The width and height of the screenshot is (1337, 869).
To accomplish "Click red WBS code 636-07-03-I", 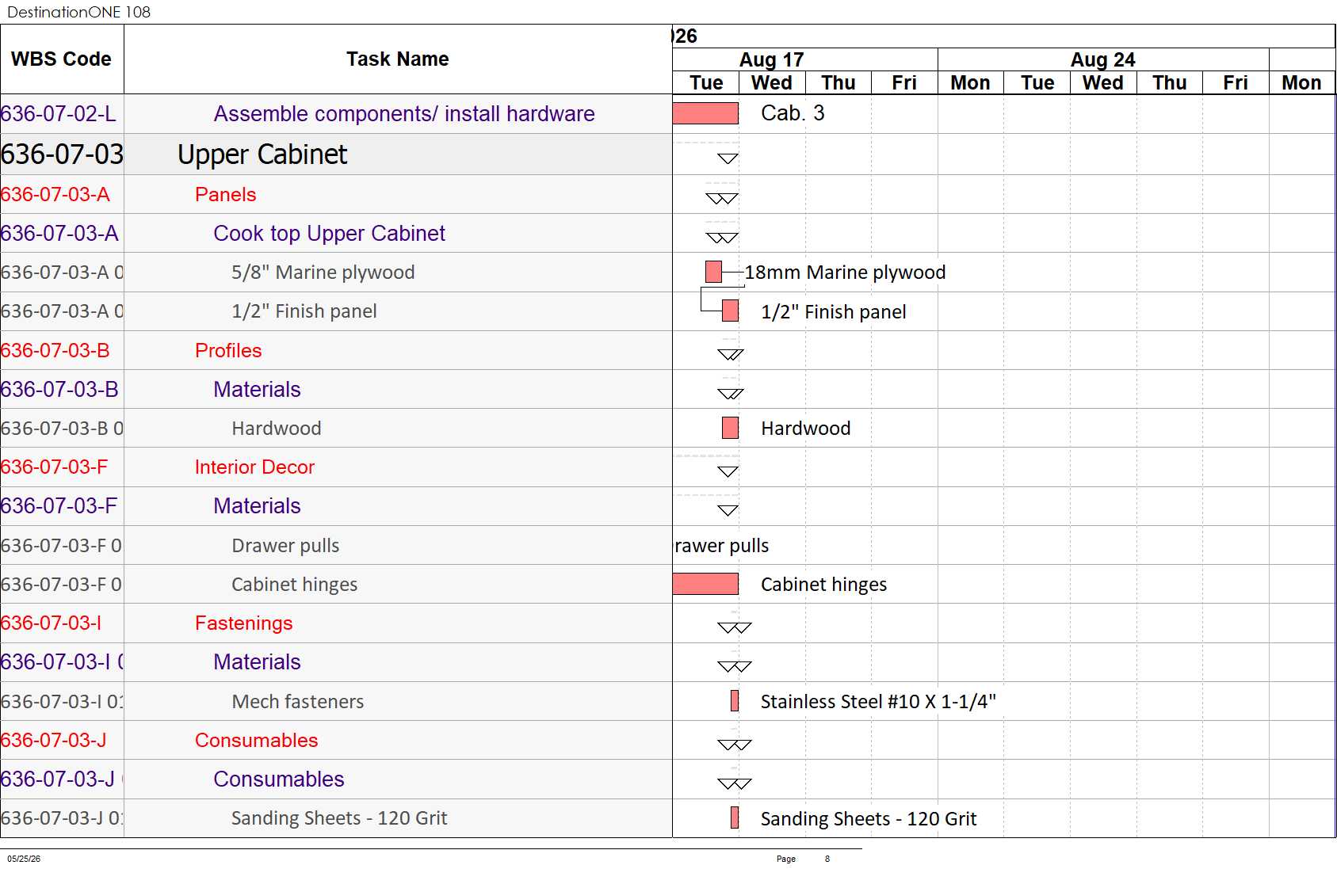I will point(51,623).
